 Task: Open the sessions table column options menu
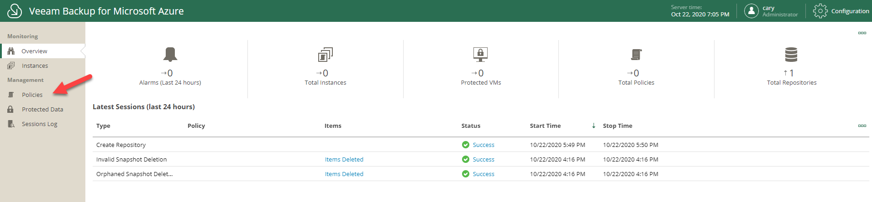click(862, 126)
